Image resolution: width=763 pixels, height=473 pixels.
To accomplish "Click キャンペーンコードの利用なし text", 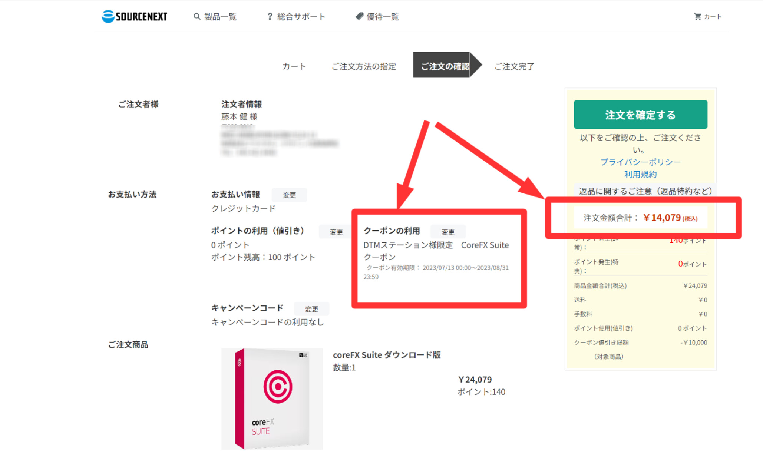I will [268, 322].
